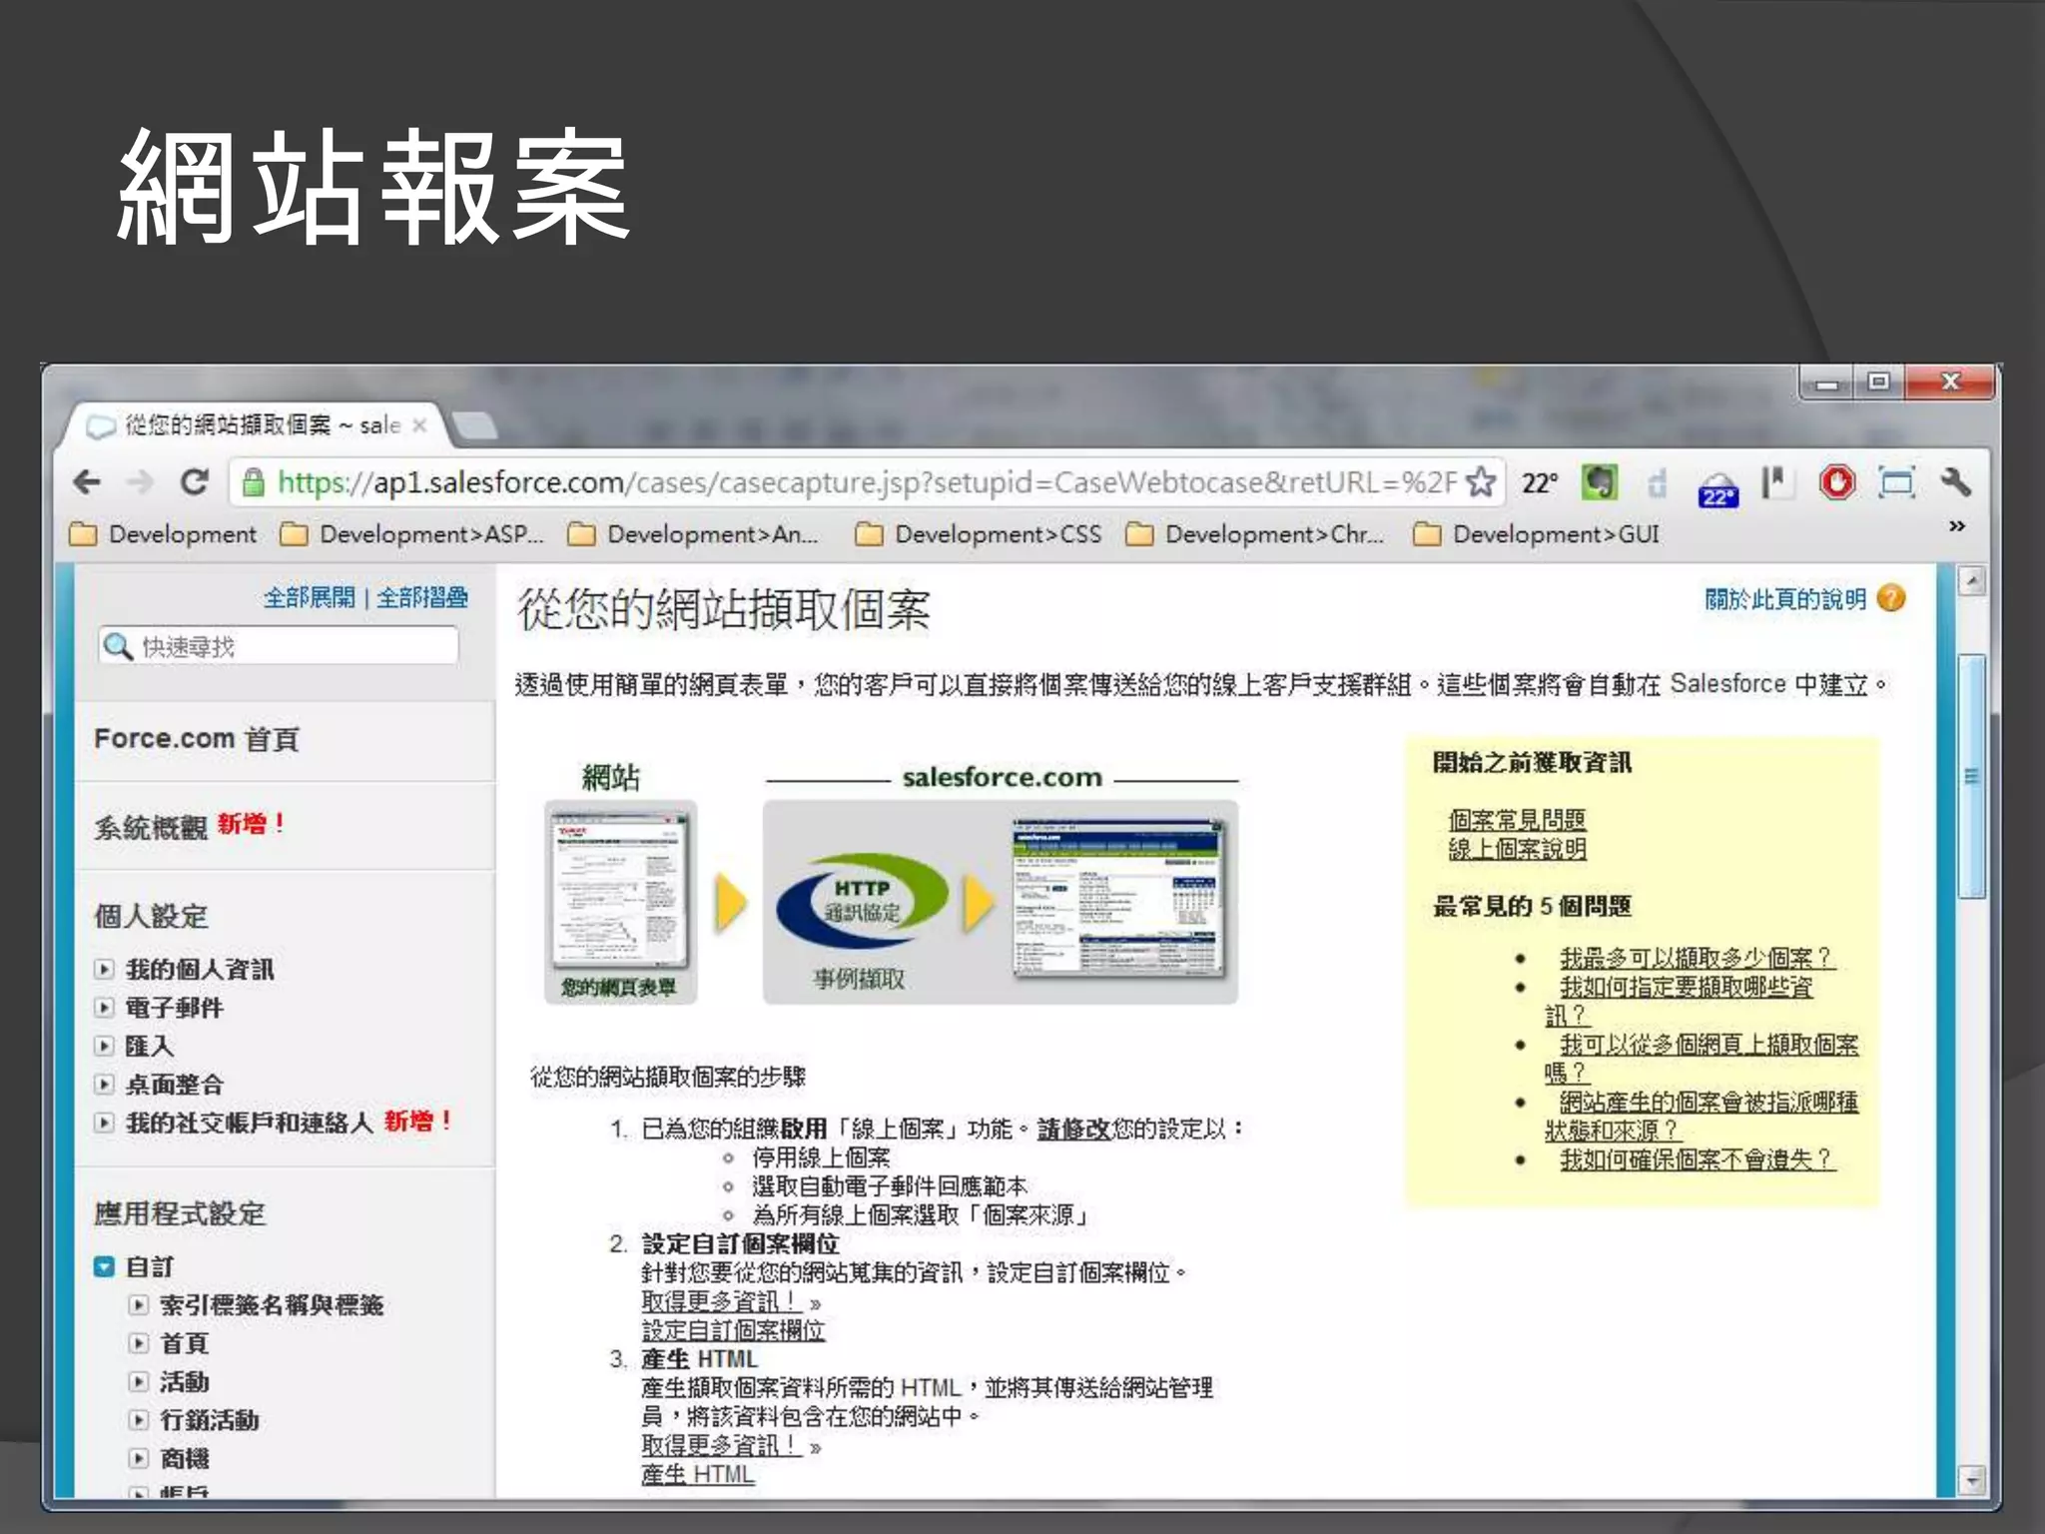This screenshot has height=1534, width=2045.
Task: Expand 首頁 node under 自訂
Action: coord(139,1343)
